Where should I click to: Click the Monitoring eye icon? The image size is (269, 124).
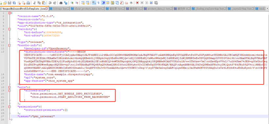pos(131,3)
